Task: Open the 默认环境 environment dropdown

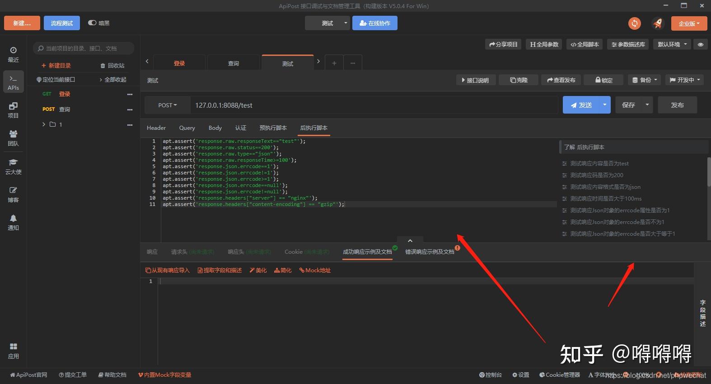Action: (672, 44)
